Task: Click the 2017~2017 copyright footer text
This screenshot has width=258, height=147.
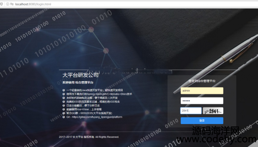Action: pos(89,137)
